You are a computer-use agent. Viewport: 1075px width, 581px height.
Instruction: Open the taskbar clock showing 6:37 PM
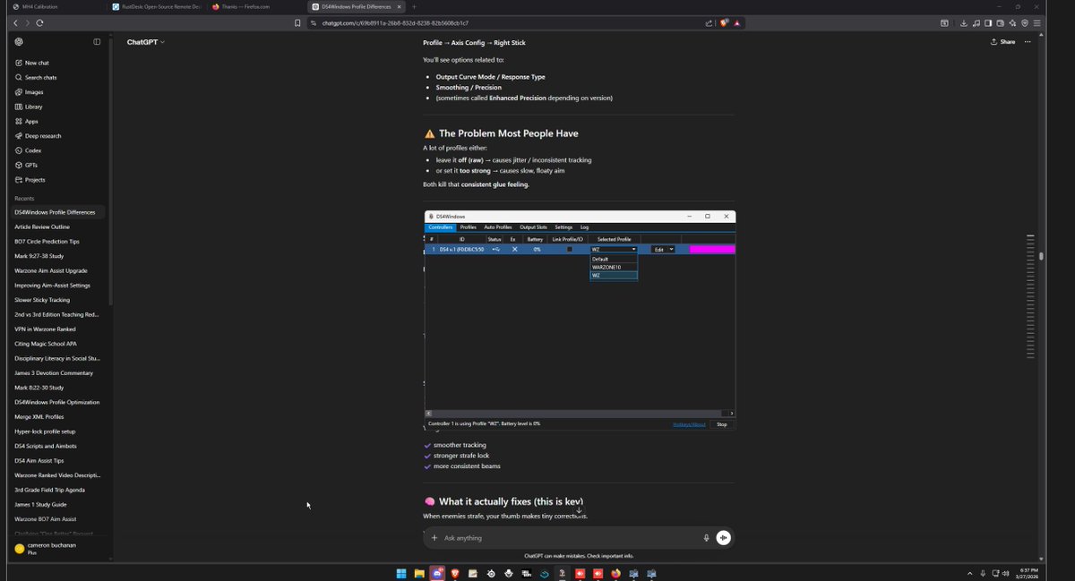point(1028,573)
